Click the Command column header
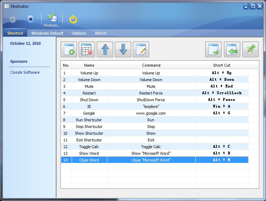266x201 pixels. point(151,65)
